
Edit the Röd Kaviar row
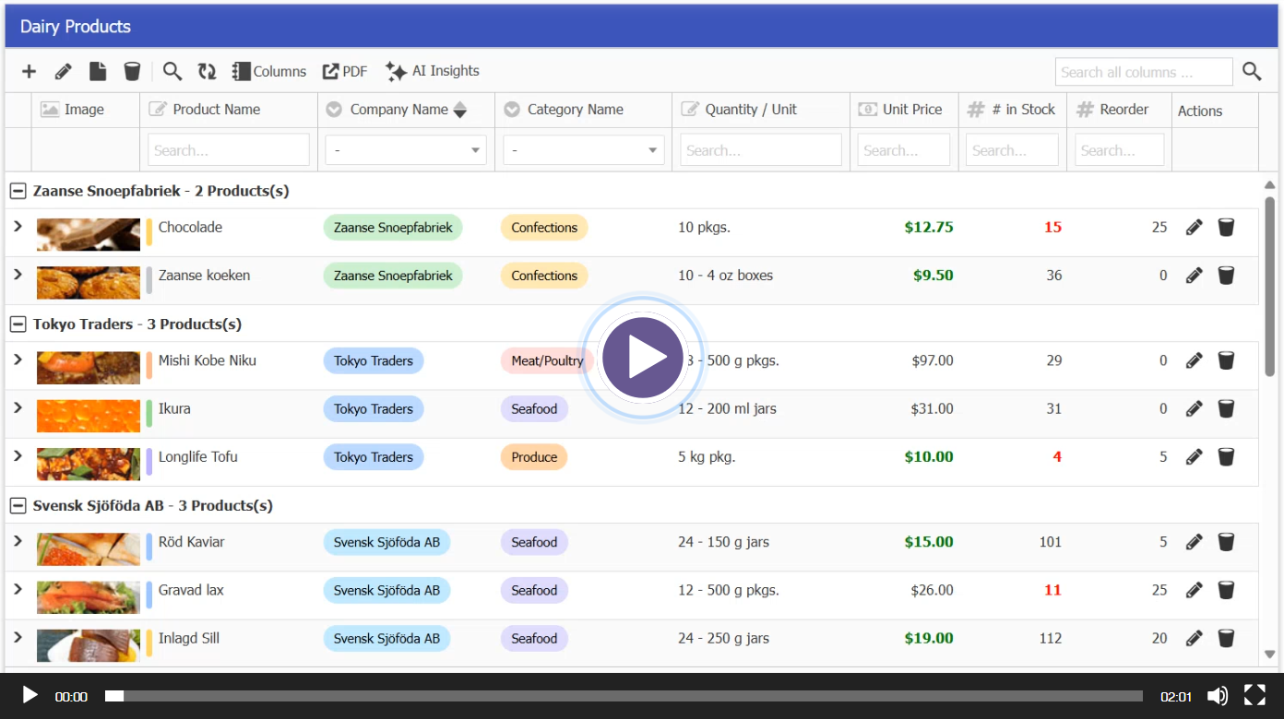(x=1195, y=542)
